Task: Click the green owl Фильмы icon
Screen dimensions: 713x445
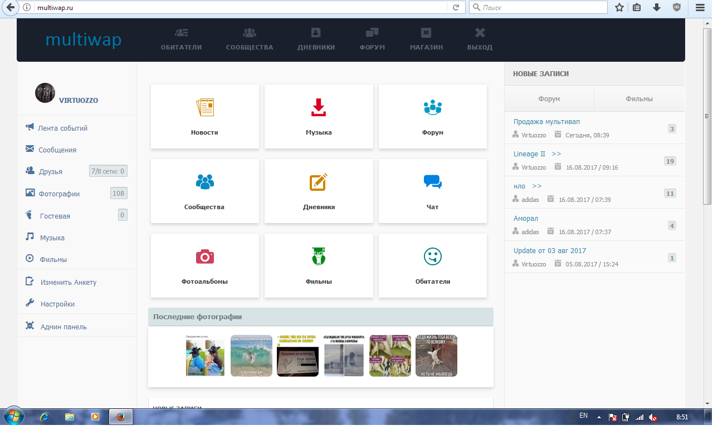Action: 318,256
